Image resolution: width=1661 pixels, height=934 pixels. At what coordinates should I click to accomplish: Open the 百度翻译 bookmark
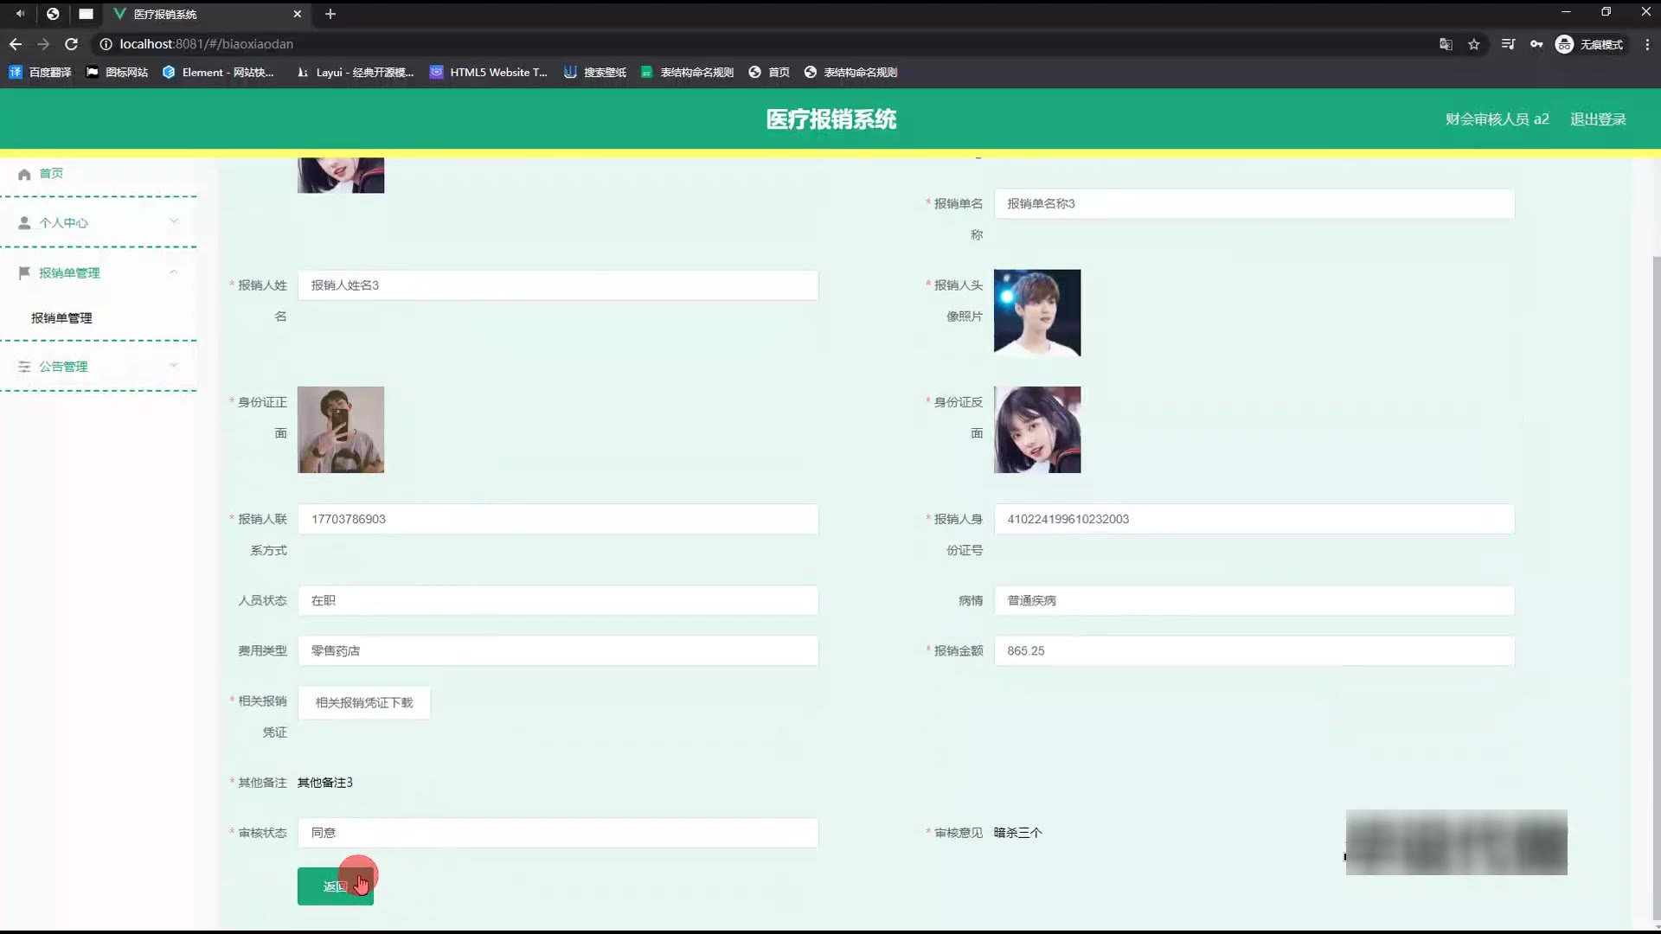(41, 73)
